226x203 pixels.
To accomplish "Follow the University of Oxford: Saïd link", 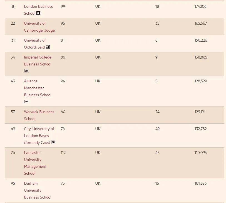I will [x=35, y=44].
